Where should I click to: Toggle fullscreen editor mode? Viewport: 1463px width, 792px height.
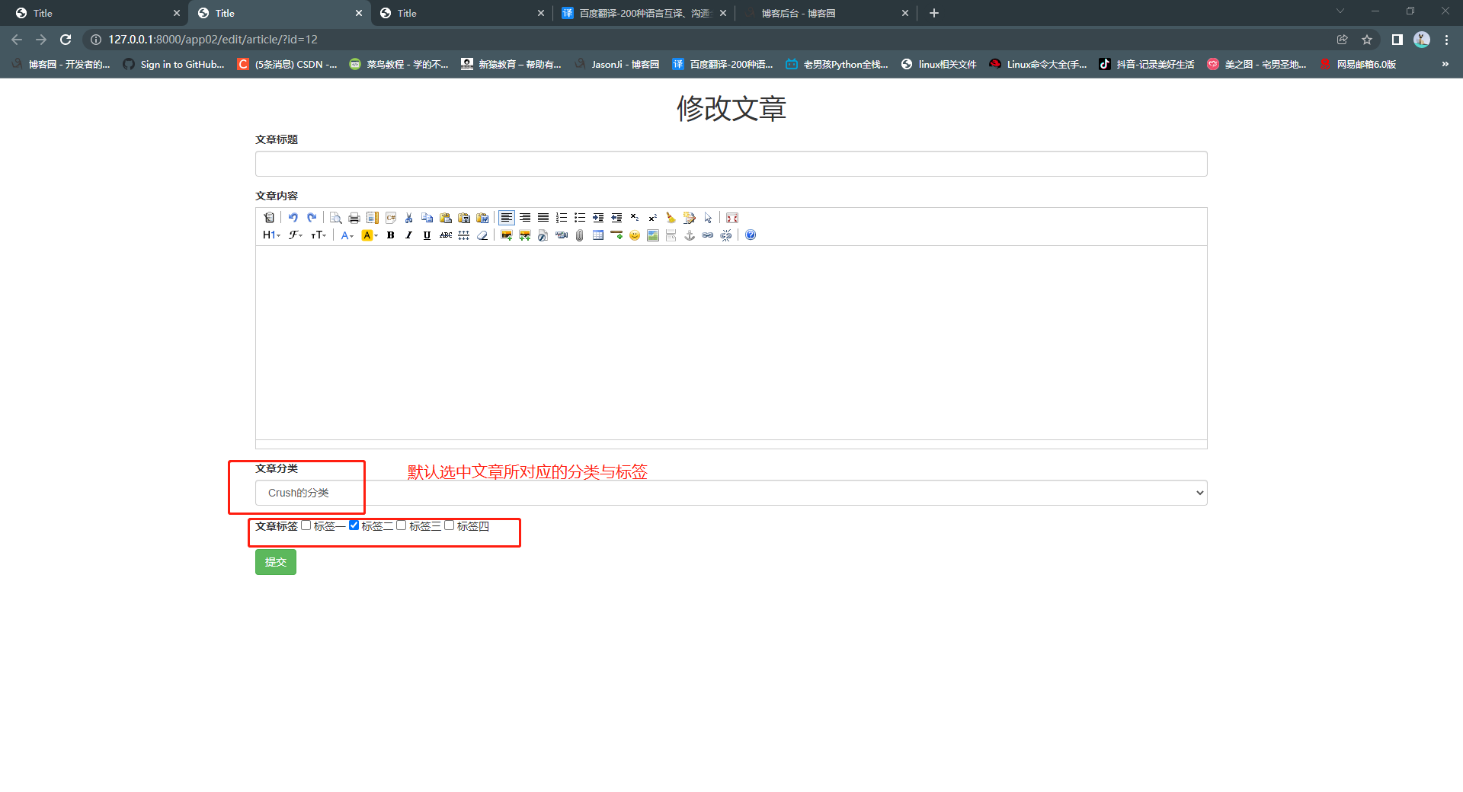point(731,218)
